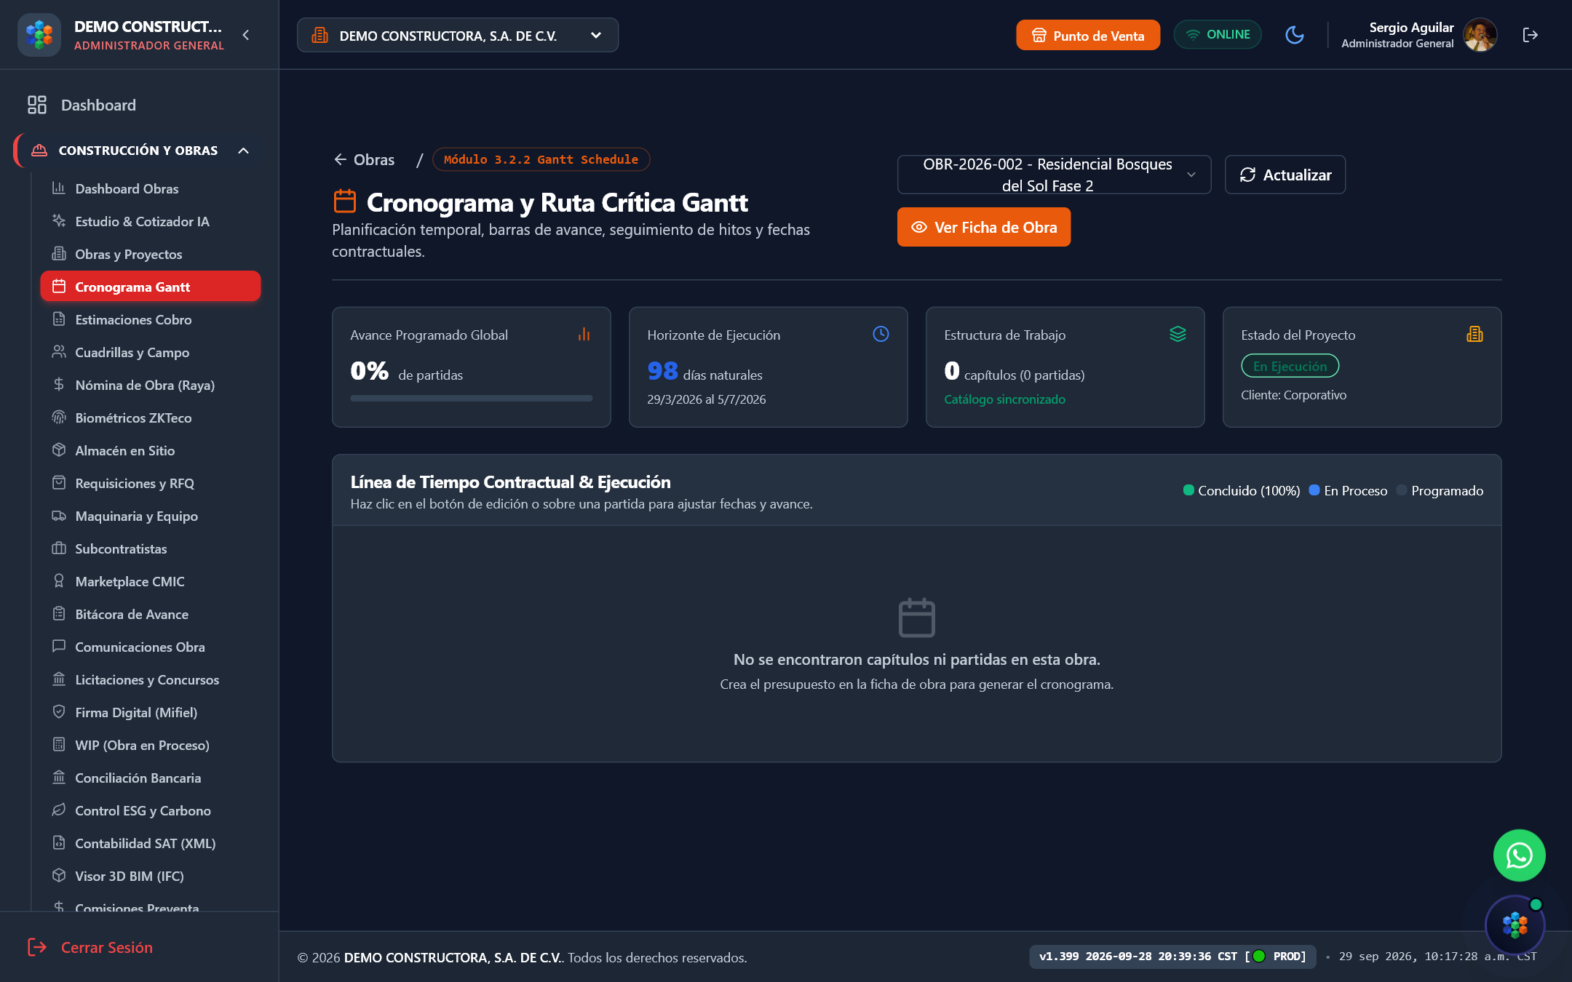Open DEMO CONSTRUCTORA company dropdown
1572x982 pixels.
458,35
